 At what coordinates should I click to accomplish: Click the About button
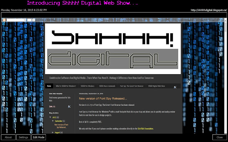[8, 137]
